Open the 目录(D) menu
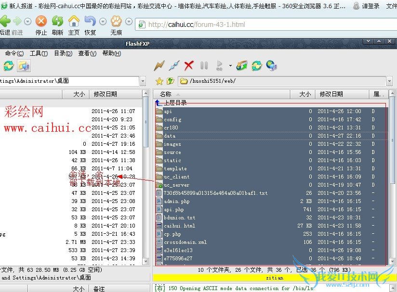Screen dimensions: 397x292 tap(63, 53)
